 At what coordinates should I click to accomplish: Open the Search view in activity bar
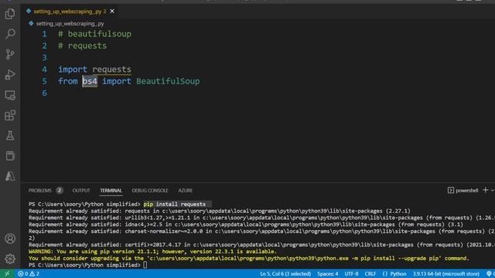click(10, 34)
